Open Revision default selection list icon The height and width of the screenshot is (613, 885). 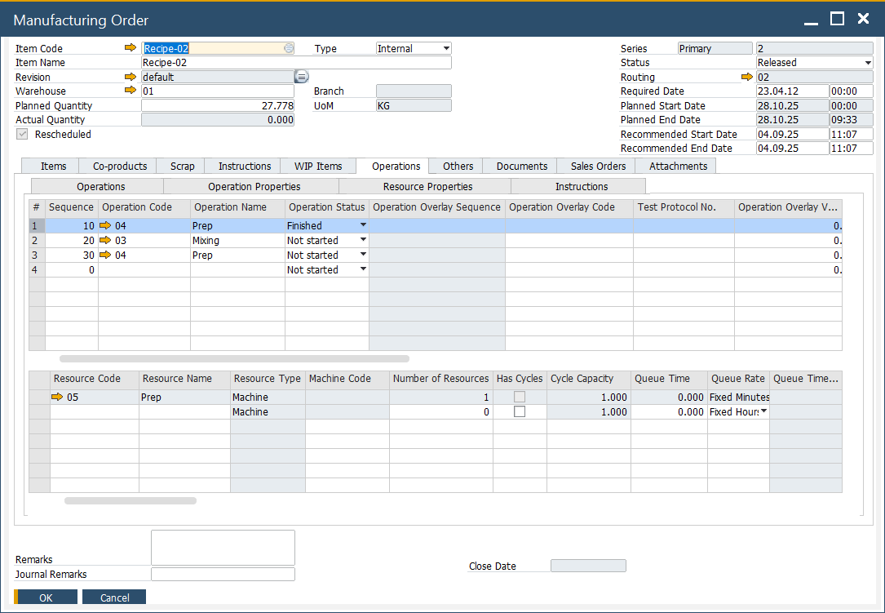click(x=301, y=77)
